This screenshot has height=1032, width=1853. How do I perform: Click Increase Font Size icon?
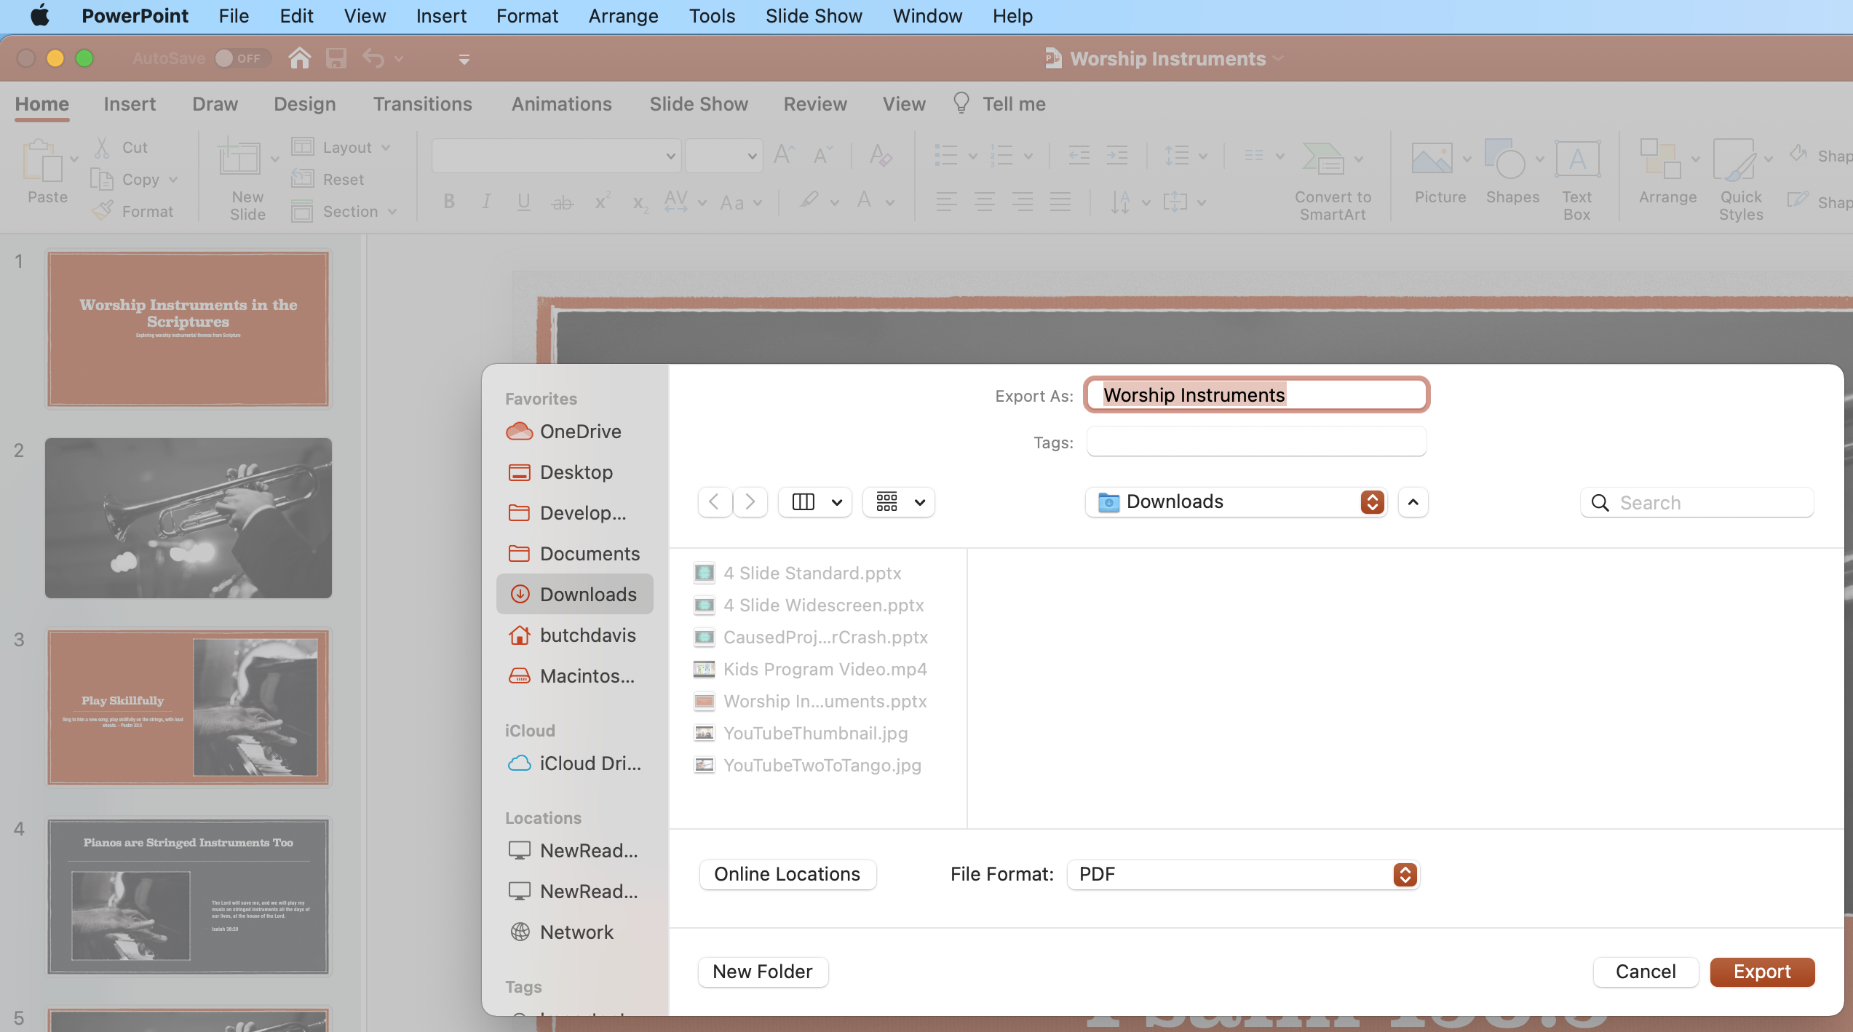pyautogui.click(x=784, y=155)
